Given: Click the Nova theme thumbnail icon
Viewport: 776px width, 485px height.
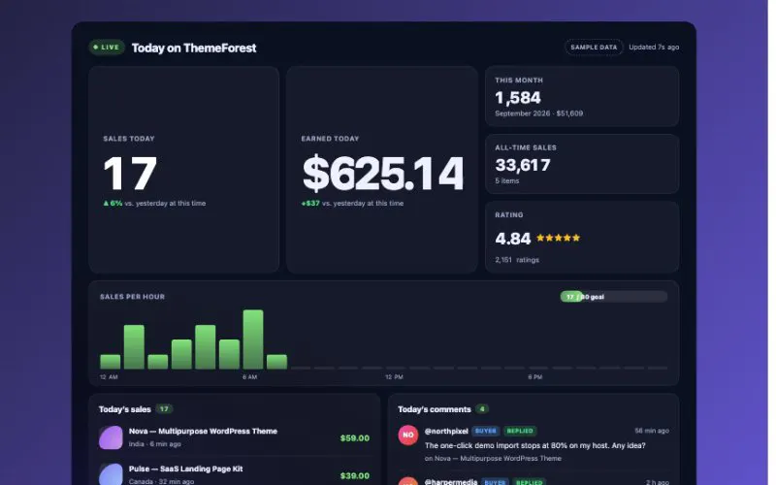Looking at the screenshot, I should click(111, 437).
